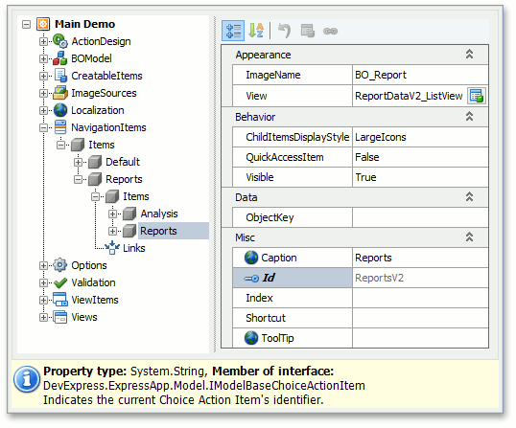The image size is (516, 428).
Task: Click the Visible value True
Action: [x=420, y=177]
